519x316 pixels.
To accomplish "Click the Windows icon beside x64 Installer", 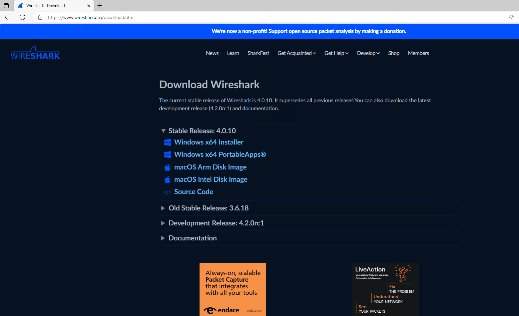I will 168,142.
